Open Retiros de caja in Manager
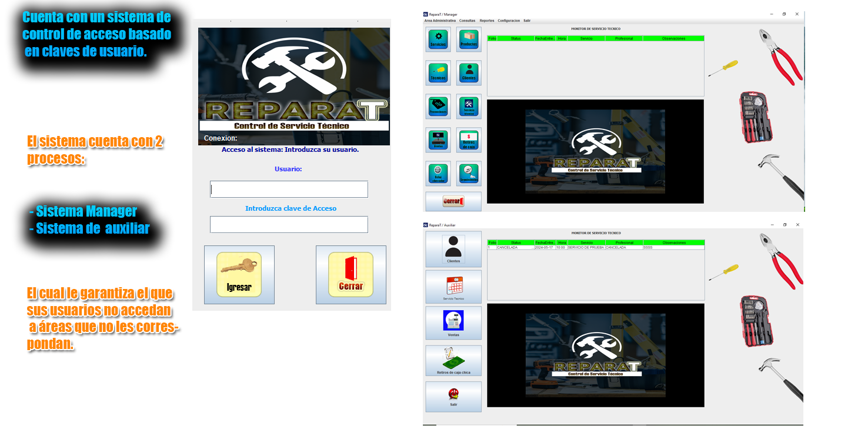Image resolution: width=851 pixels, height=442 pixels. (x=469, y=140)
